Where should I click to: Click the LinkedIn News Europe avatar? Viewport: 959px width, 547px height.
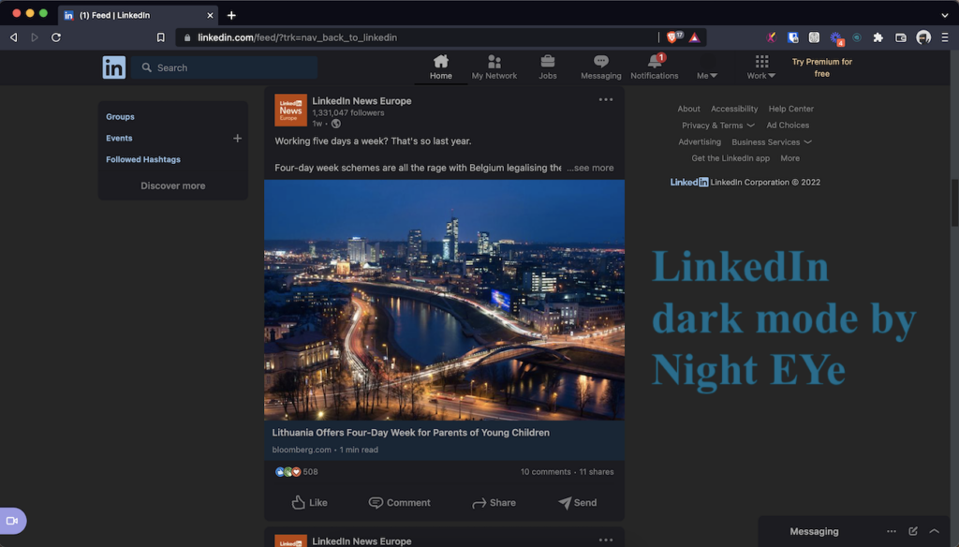290,110
